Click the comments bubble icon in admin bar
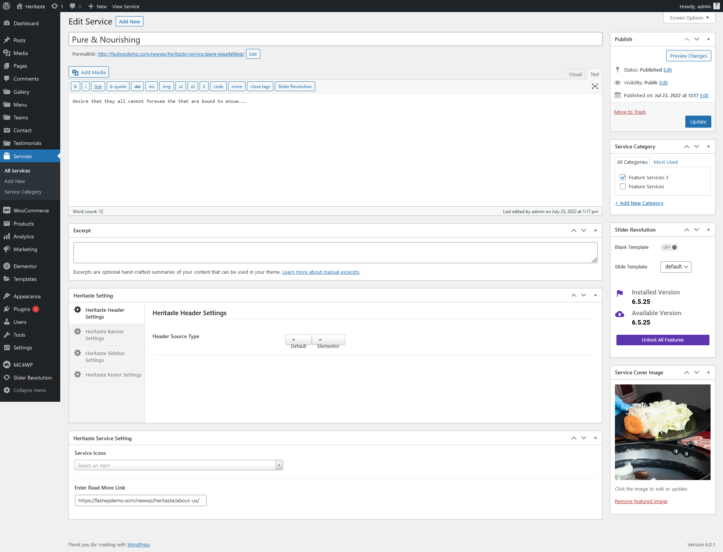Viewport: 723px width, 552px height. (x=73, y=6)
